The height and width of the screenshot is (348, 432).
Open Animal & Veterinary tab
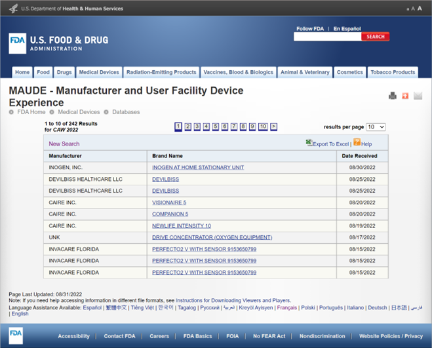[305, 72]
